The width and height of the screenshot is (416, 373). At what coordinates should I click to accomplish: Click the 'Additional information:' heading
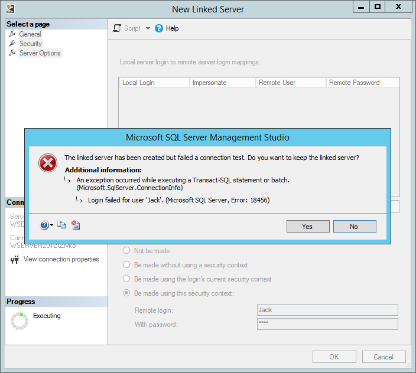103,170
